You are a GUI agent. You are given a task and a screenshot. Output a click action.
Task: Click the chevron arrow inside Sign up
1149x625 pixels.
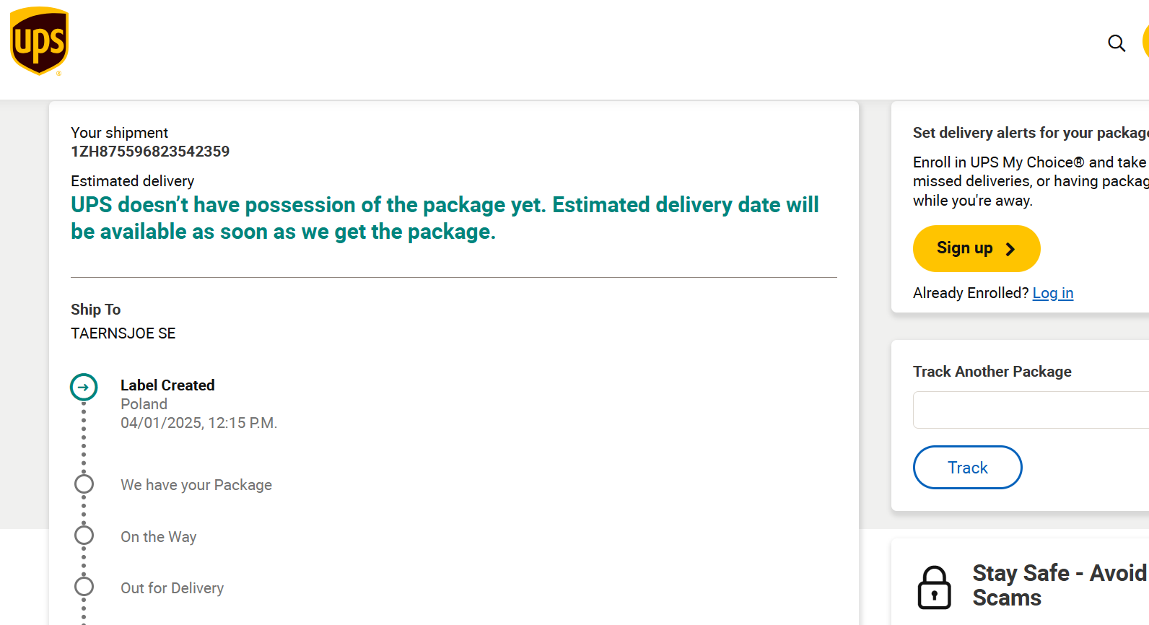(x=1010, y=249)
